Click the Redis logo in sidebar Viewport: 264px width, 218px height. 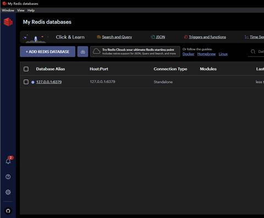coord(8,22)
